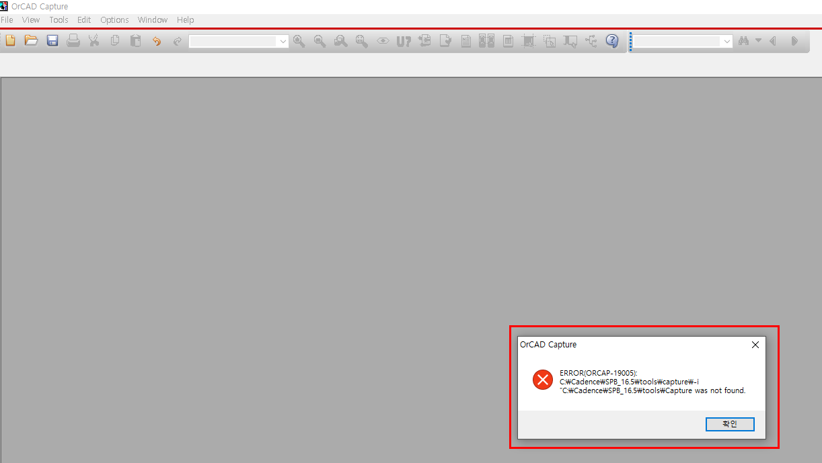Open the File menu

7,20
